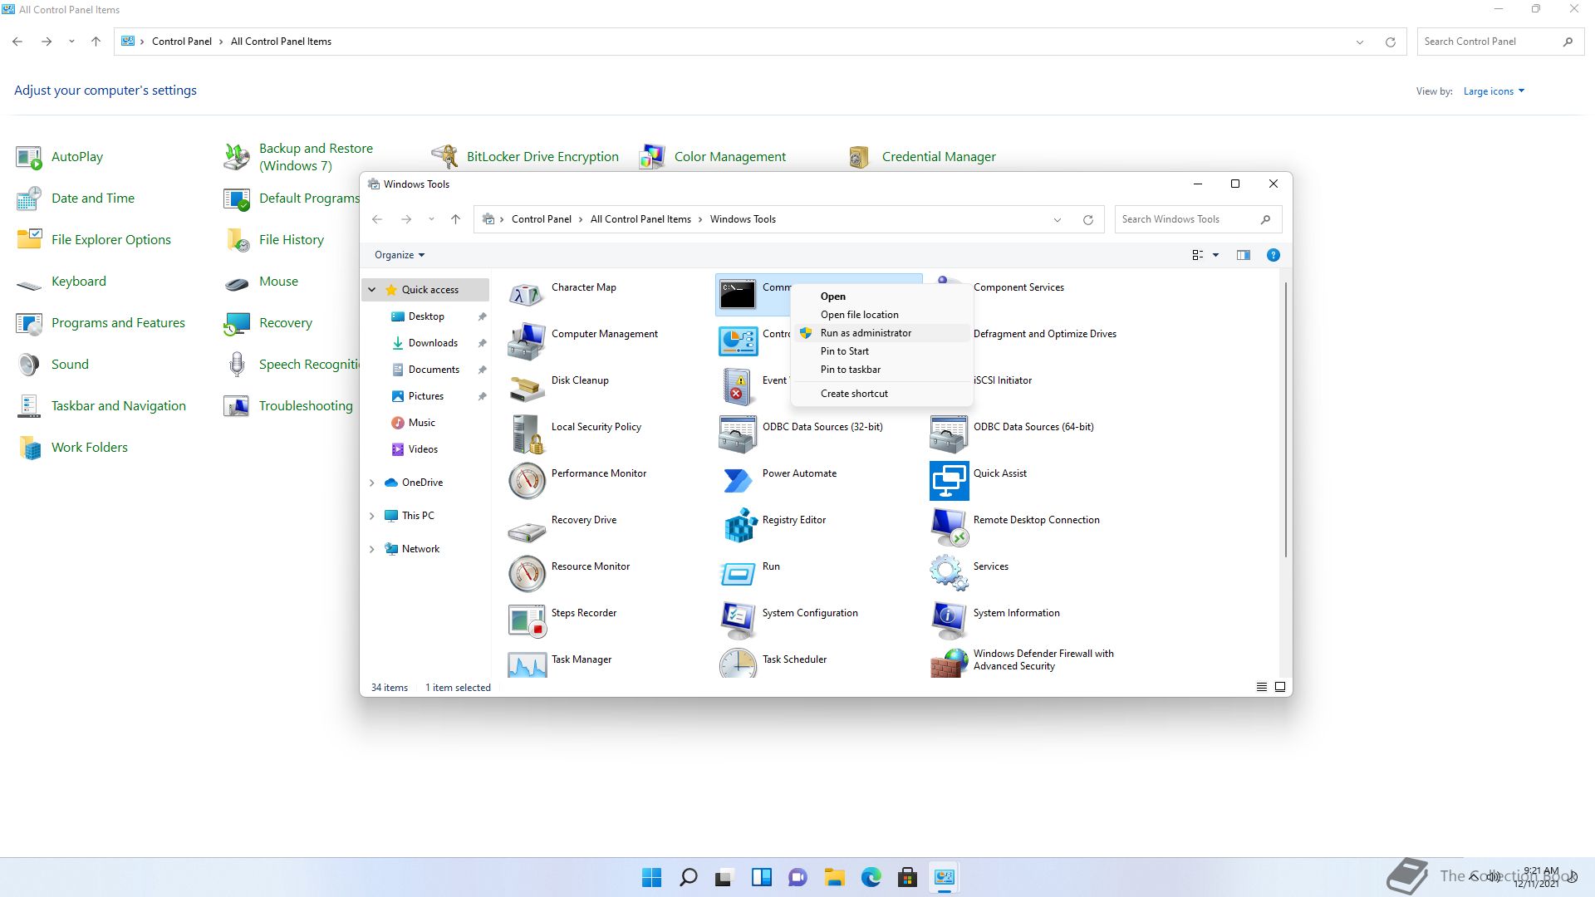Toggle the preview pane button
1595x897 pixels.
[x=1243, y=255]
